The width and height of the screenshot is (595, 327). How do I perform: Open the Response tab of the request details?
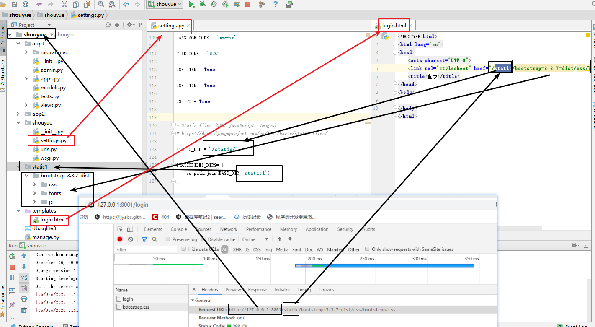tap(258, 290)
